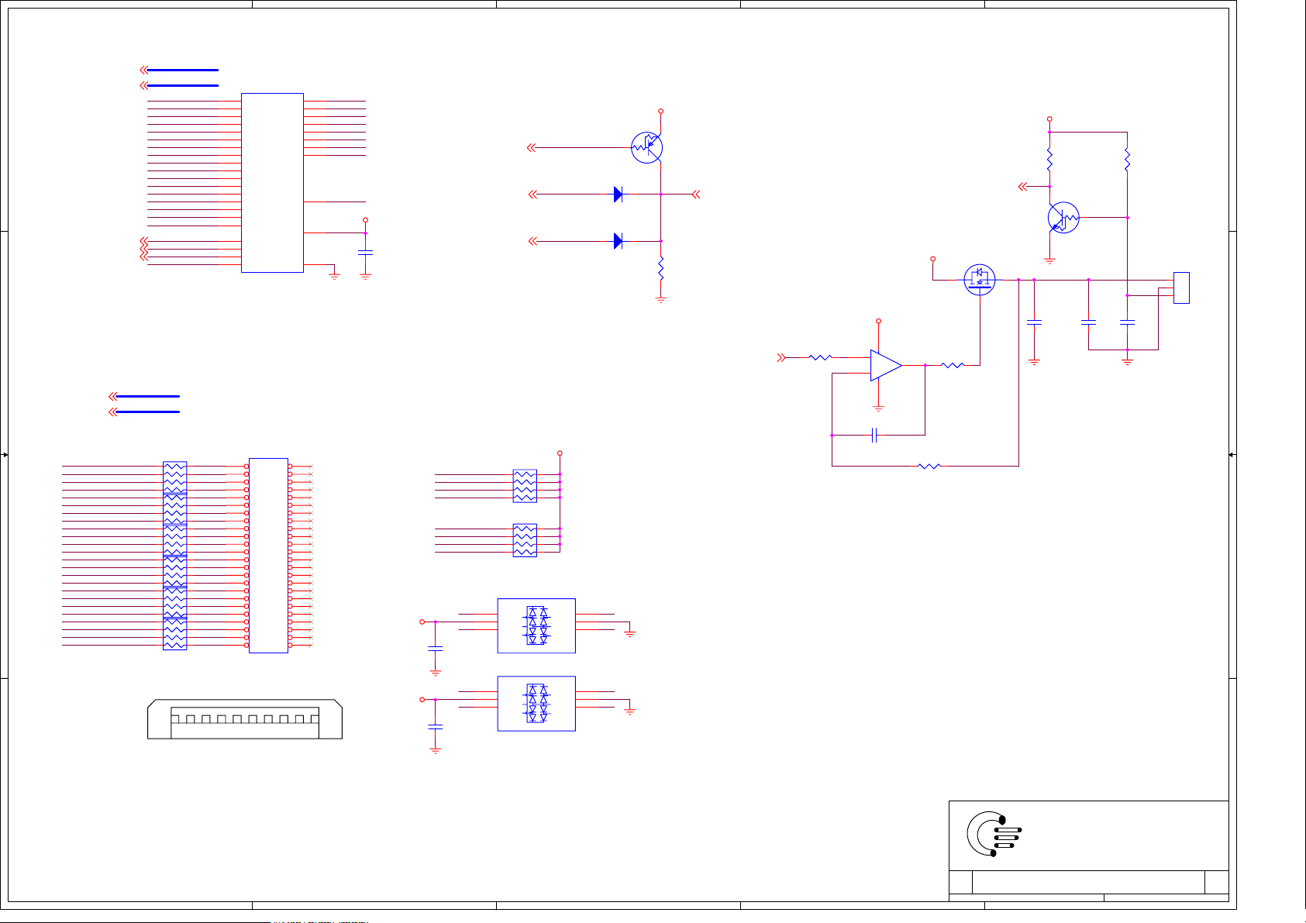
Task: Select the lower four-resistor network box
Action: (525, 540)
